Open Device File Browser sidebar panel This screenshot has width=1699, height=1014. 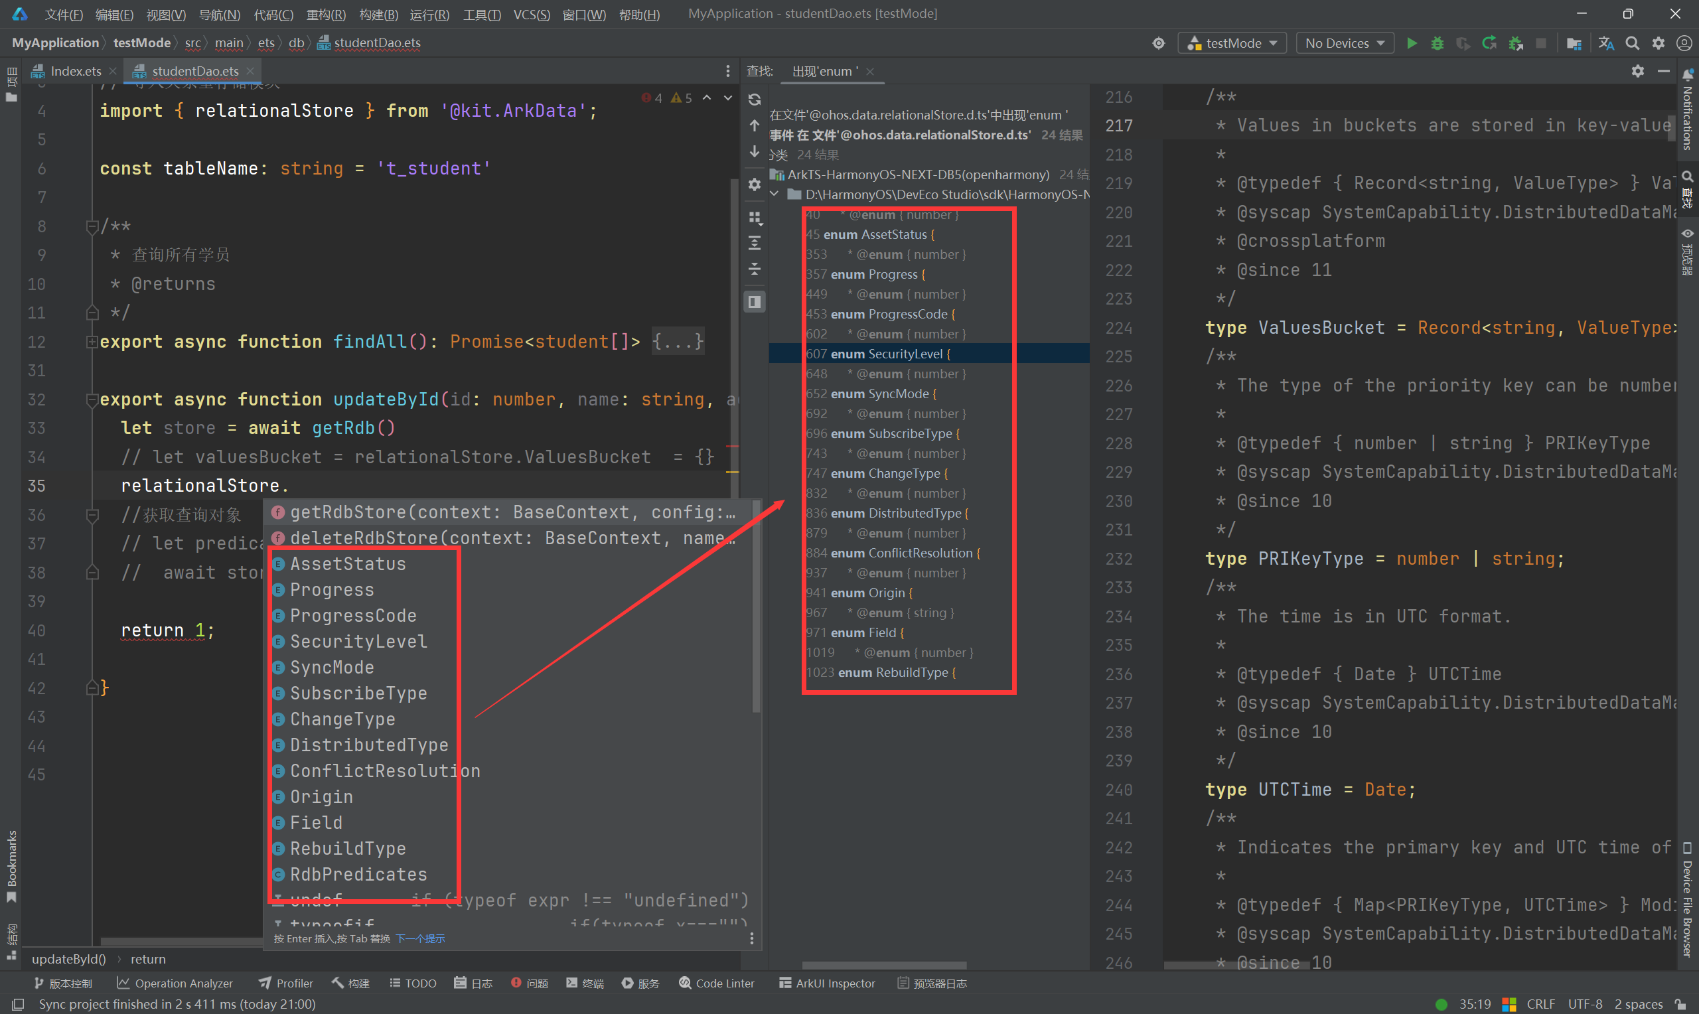click(1688, 899)
